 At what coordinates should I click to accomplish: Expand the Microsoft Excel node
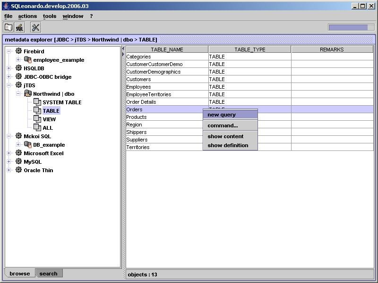[9, 153]
